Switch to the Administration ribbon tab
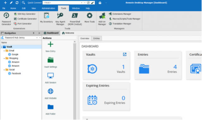This screenshot has width=202, height=120. 48,8
